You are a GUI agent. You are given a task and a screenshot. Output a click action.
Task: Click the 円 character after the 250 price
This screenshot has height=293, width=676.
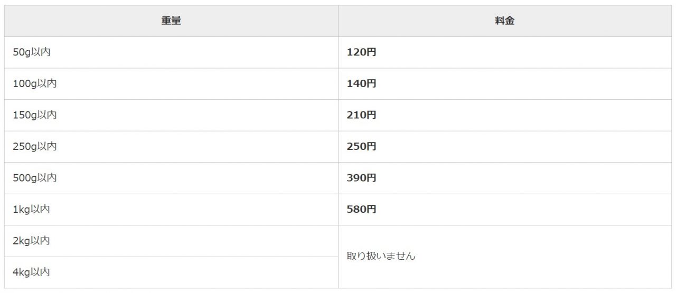coord(371,146)
